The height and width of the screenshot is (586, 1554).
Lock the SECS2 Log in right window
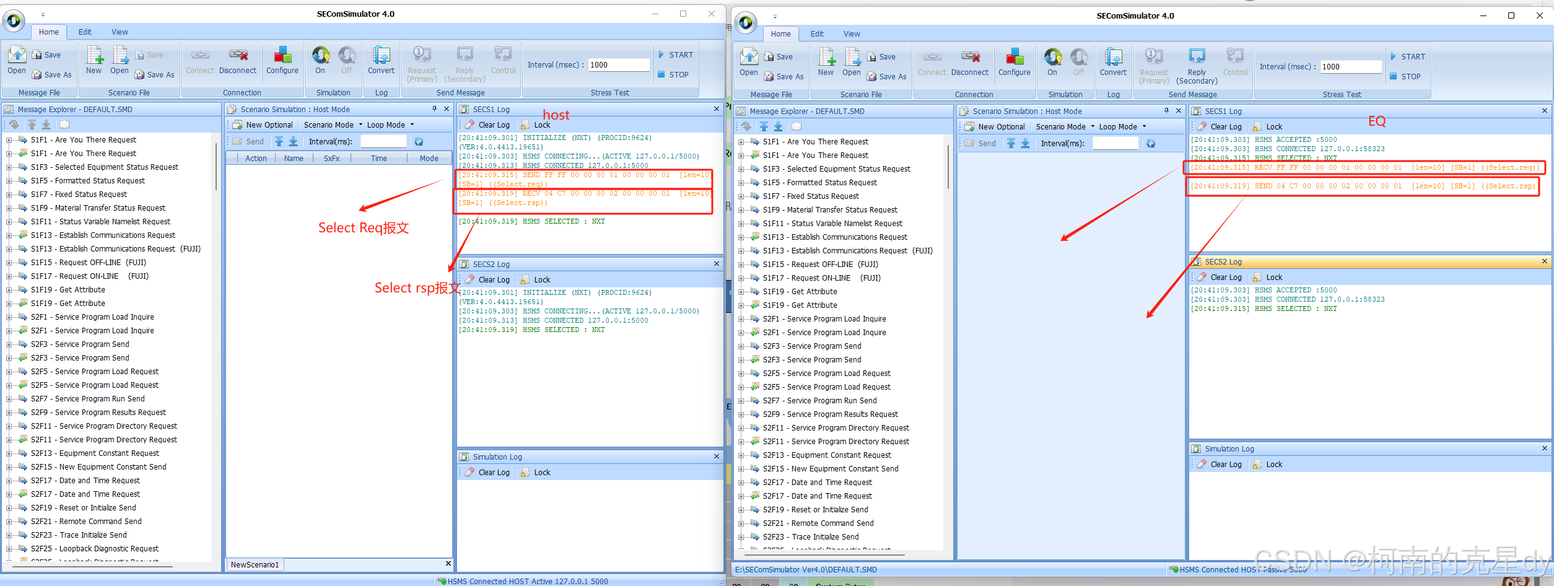click(1268, 277)
